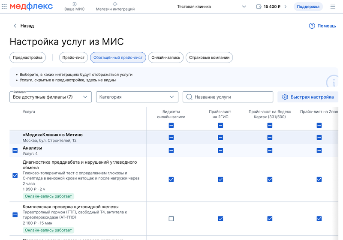Select Обогащённый прайс-лист tab

tap(118, 57)
